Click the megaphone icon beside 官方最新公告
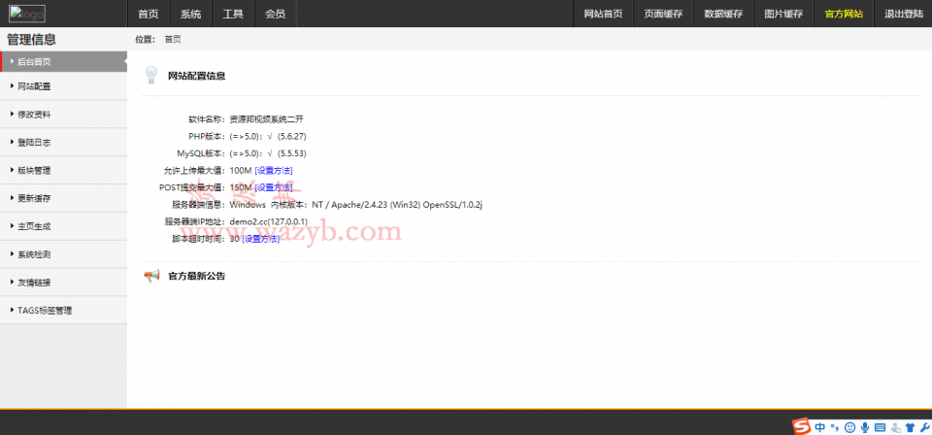Viewport: 932px width, 435px height. pyautogui.click(x=152, y=275)
